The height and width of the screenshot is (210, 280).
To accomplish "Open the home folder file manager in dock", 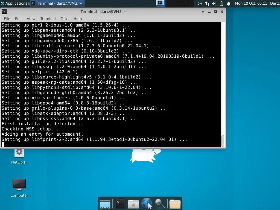I will tap(133, 204).
